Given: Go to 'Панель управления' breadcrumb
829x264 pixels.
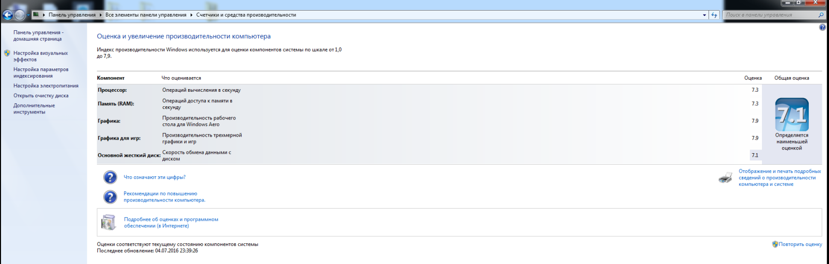Looking at the screenshot, I should pos(72,15).
